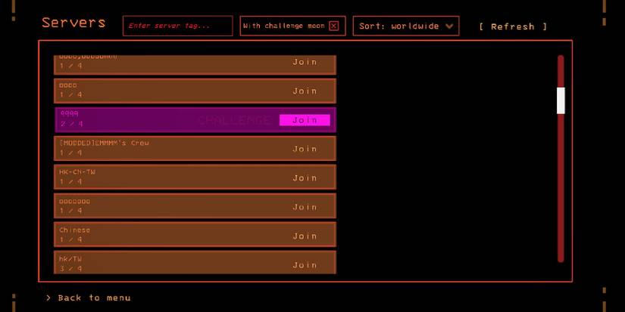This screenshot has height=312, width=625.
Task: Go back to menu
Action: point(89,298)
